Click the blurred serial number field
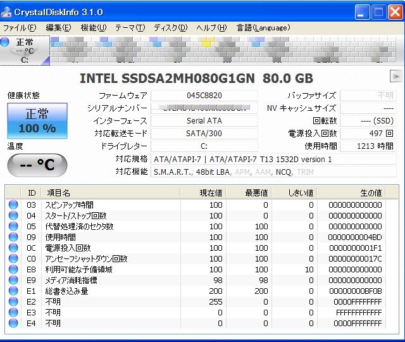Screen dimensions: 405x342 point(204,108)
